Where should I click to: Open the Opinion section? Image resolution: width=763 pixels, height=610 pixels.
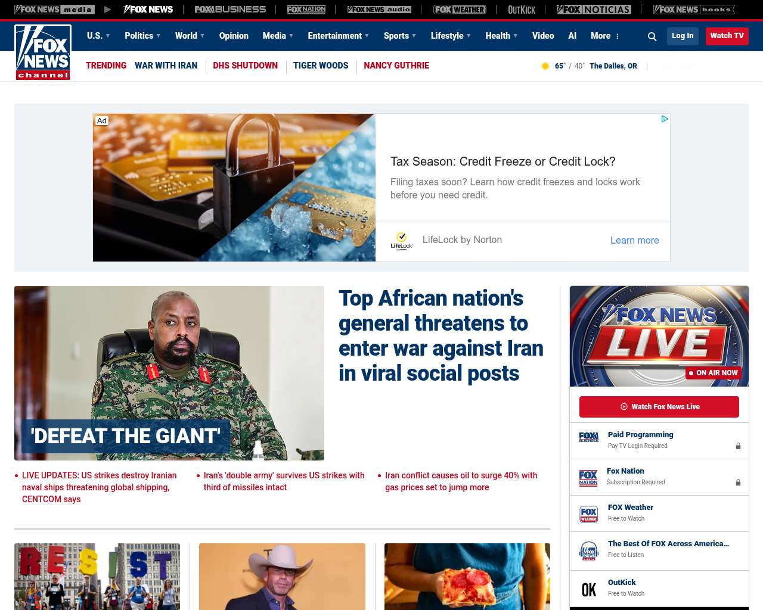[234, 36]
